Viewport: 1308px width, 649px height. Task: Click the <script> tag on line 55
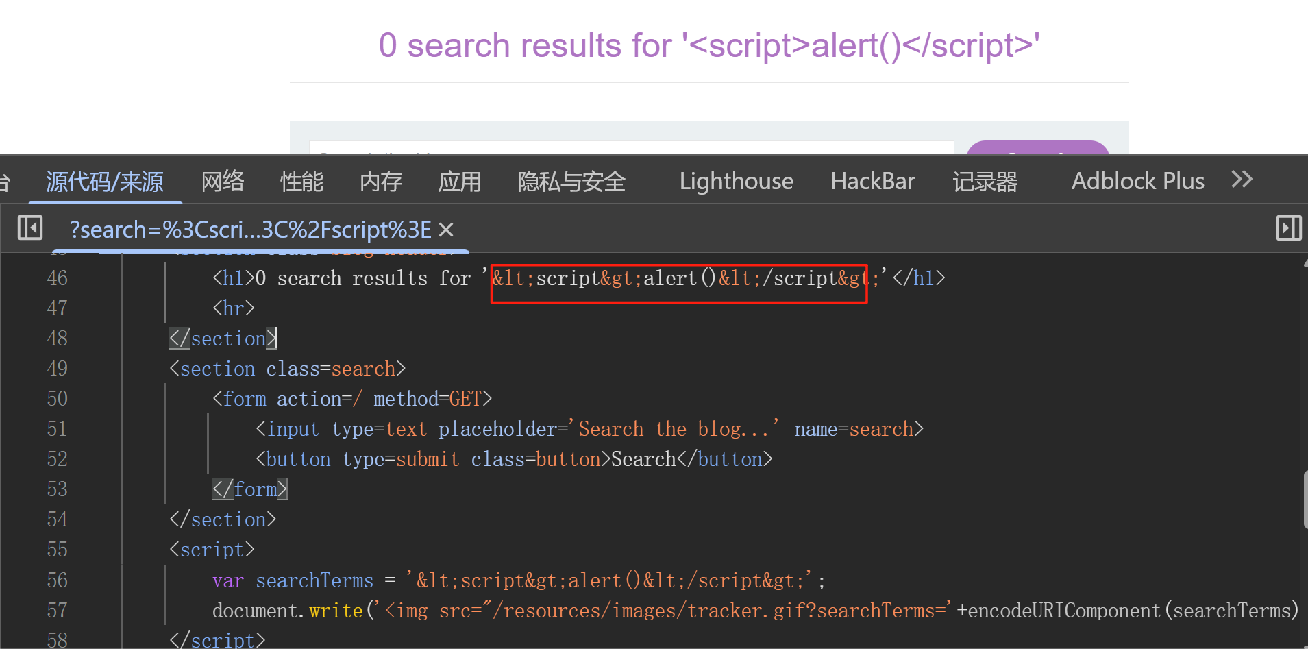pyautogui.click(x=212, y=550)
